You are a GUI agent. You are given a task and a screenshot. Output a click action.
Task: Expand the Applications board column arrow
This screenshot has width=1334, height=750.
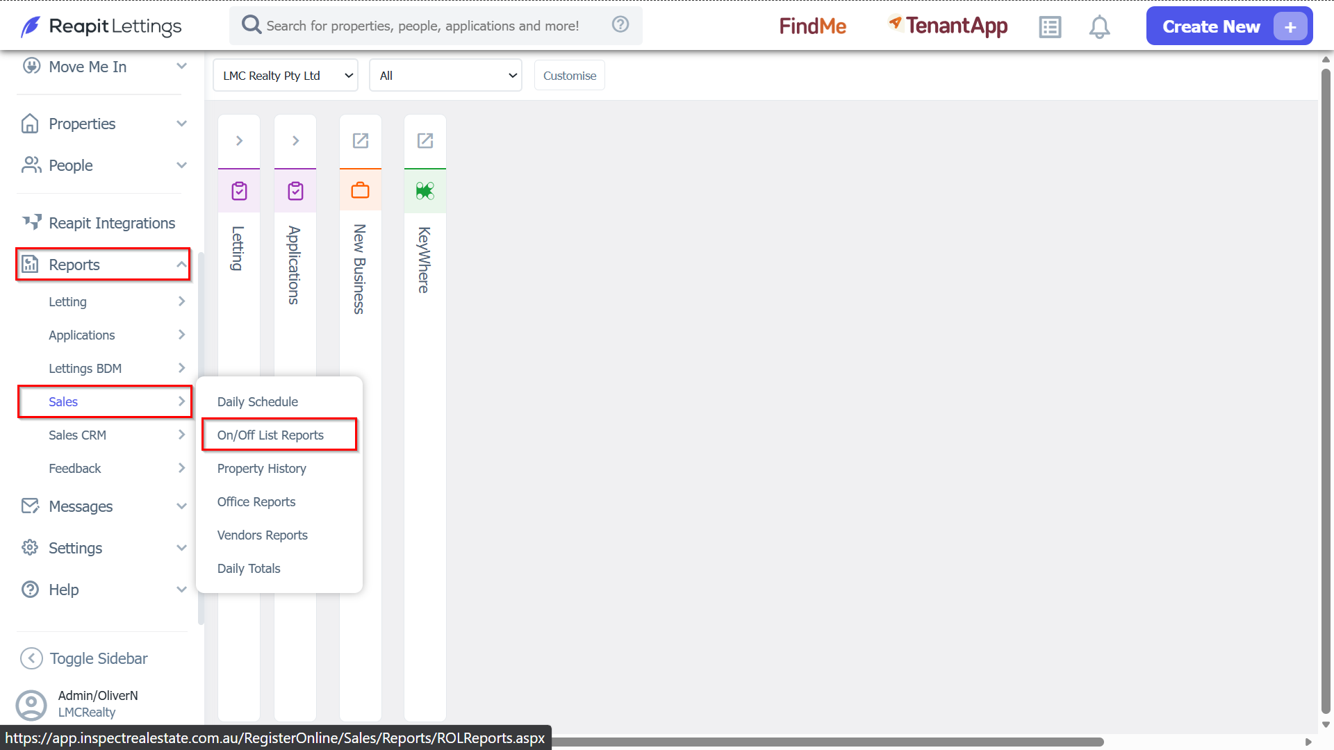click(x=295, y=141)
